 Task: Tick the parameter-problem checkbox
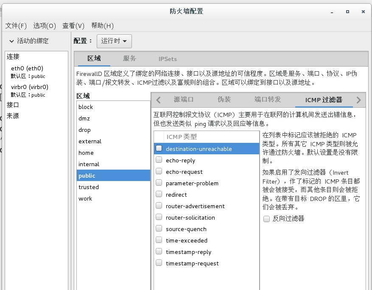(x=159, y=183)
